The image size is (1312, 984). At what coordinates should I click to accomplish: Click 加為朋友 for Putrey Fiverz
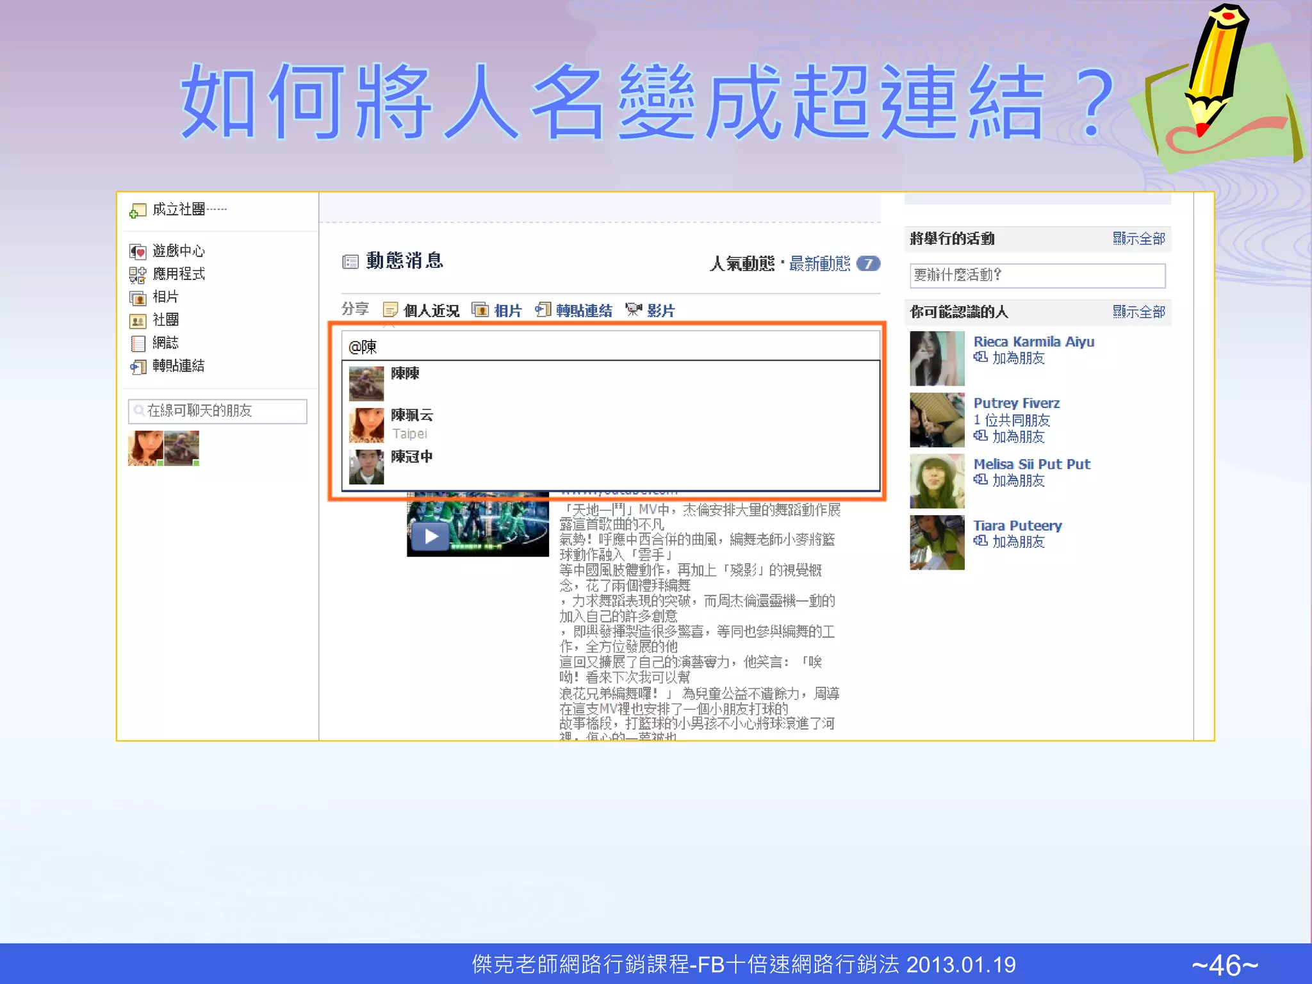1018,437
